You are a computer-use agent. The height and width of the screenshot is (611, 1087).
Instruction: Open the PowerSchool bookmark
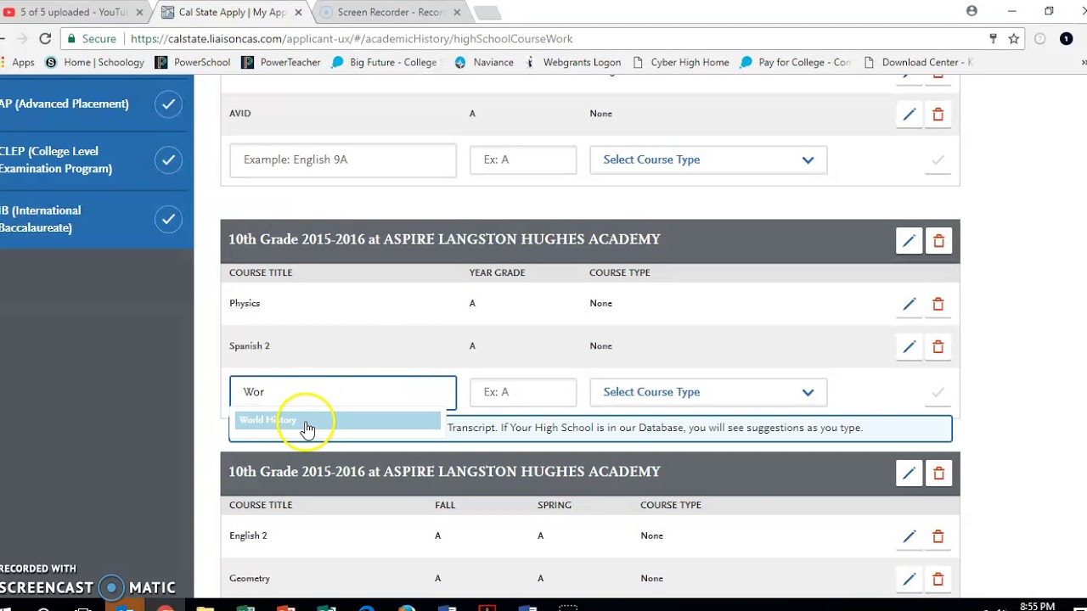pyautogui.click(x=193, y=62)
